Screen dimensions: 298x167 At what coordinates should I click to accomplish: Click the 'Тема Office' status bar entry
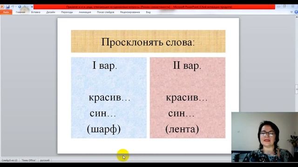29,160
